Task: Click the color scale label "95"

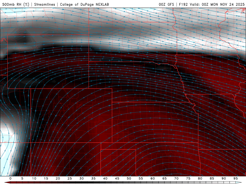Action: click(x=236, y=178)
